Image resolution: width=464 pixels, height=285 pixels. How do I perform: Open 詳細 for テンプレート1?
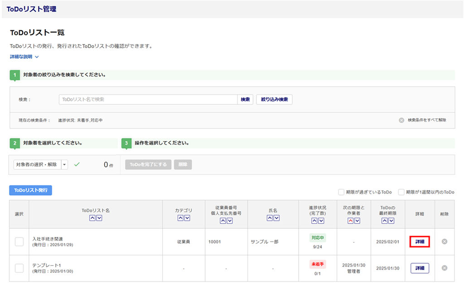point(420,268)
